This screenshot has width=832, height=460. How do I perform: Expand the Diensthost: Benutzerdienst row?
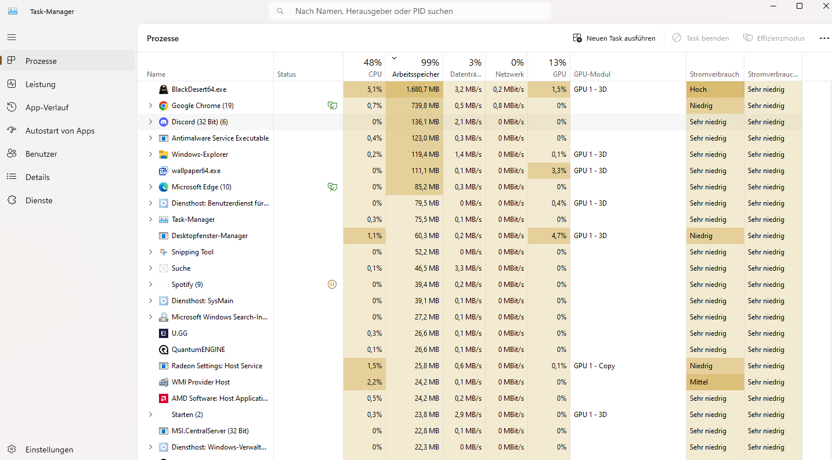tap(150, 203)
